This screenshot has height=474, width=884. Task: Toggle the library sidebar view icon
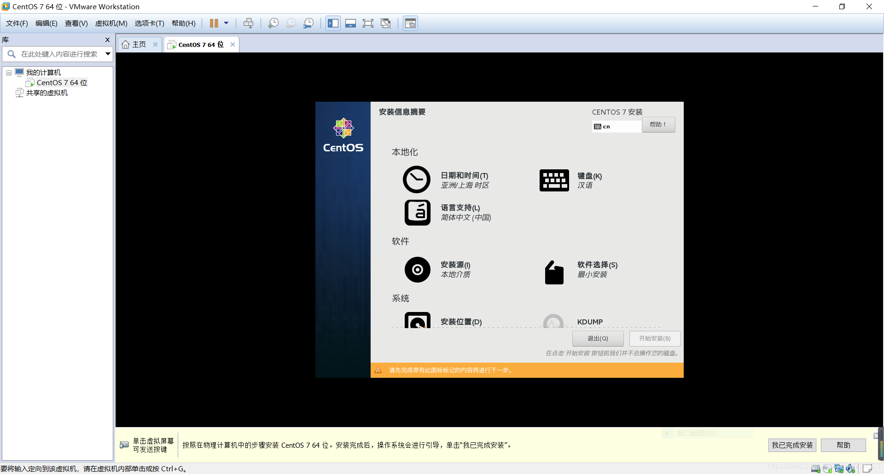click(333, 23)
